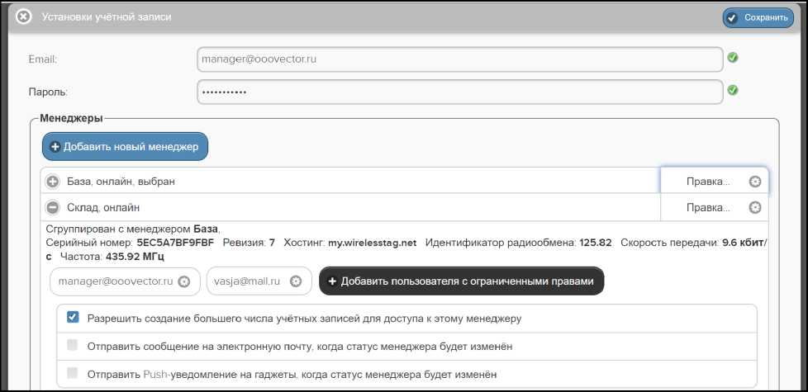Image resolution: width=808 pixels, height=392 pixels.
Task: Click the checkmark icon inside Сохранить button
Action: tap(732, 18)
